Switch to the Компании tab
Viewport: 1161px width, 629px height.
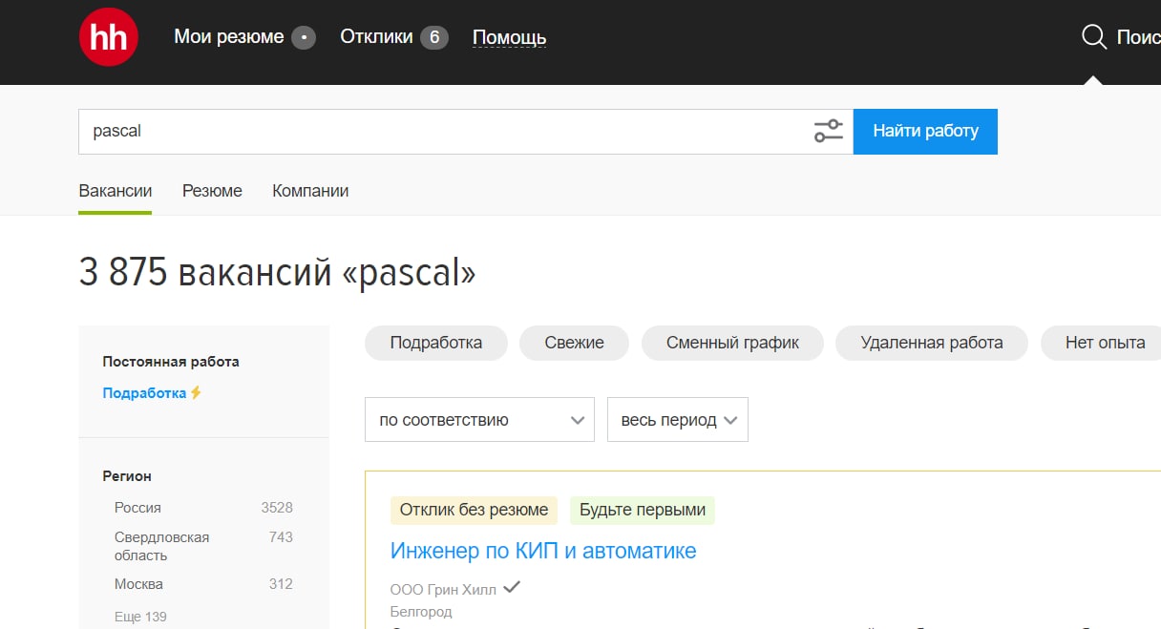tap(310, 191)
